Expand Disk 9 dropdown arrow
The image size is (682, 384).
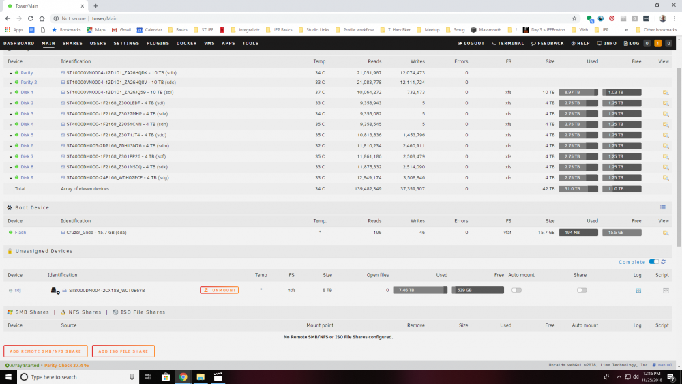tap(11, 178)
